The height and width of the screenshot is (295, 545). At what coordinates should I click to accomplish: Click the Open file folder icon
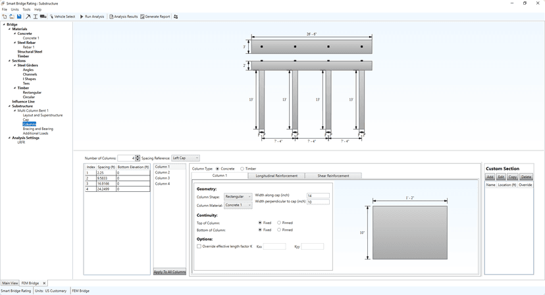[x=12, y=16]
